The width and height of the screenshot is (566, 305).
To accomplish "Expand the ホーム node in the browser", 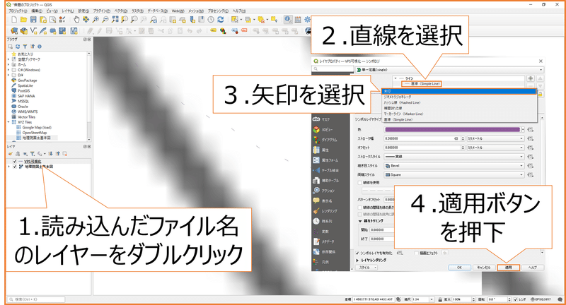I will point(8,65).
